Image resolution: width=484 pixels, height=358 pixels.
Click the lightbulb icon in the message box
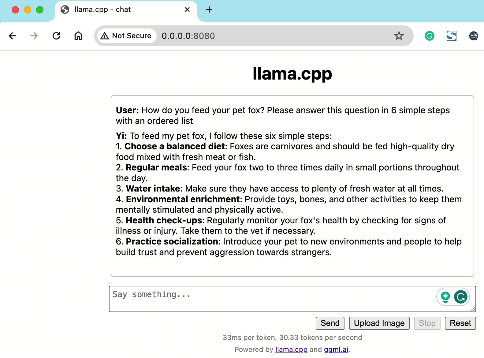[x=445, y=297]
